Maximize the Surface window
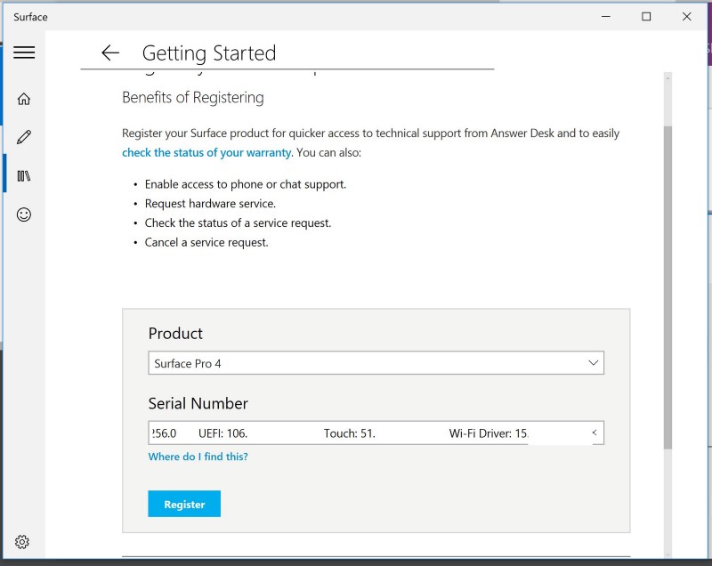Viewport: 712px width, 566px height. 646,17
